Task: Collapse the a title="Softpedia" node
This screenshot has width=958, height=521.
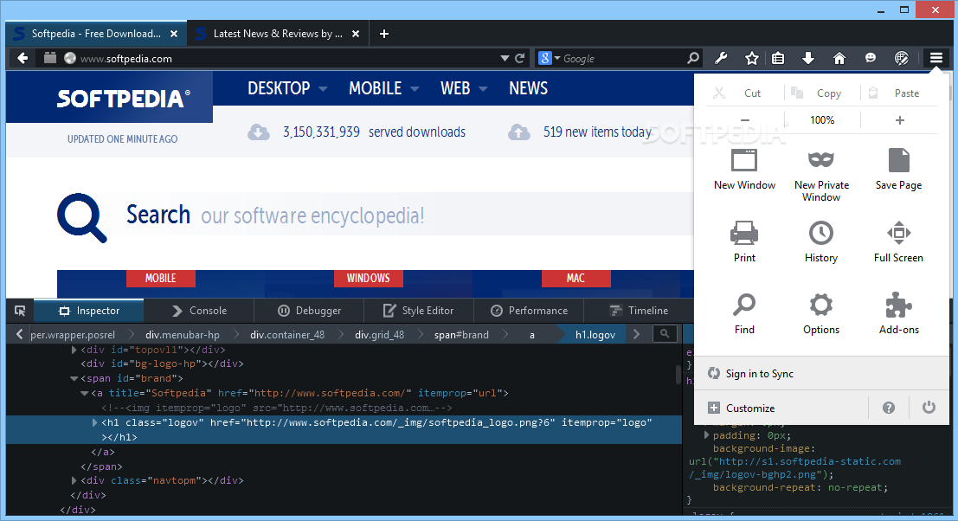Action: (84, 393)
